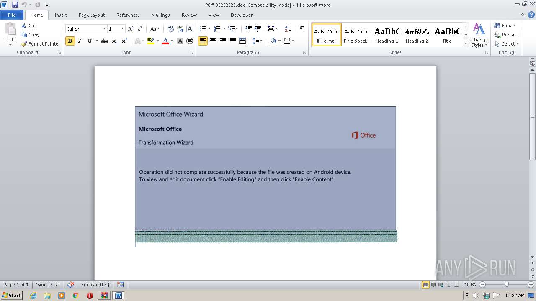Click the Change Styles button

tap(479, 35)
